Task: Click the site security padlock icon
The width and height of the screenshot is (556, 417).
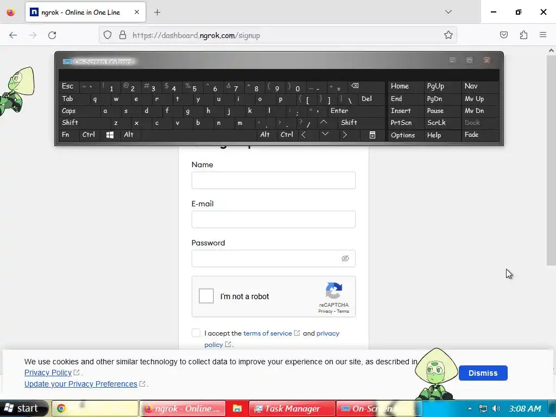Action: click(123, 35)
